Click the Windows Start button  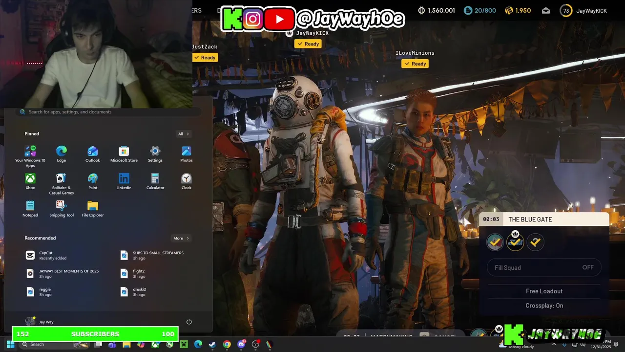click(10, 344)
